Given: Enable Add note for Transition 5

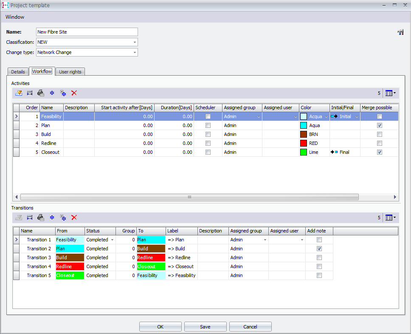Looking at the screenshot, I should click(319, 275).
